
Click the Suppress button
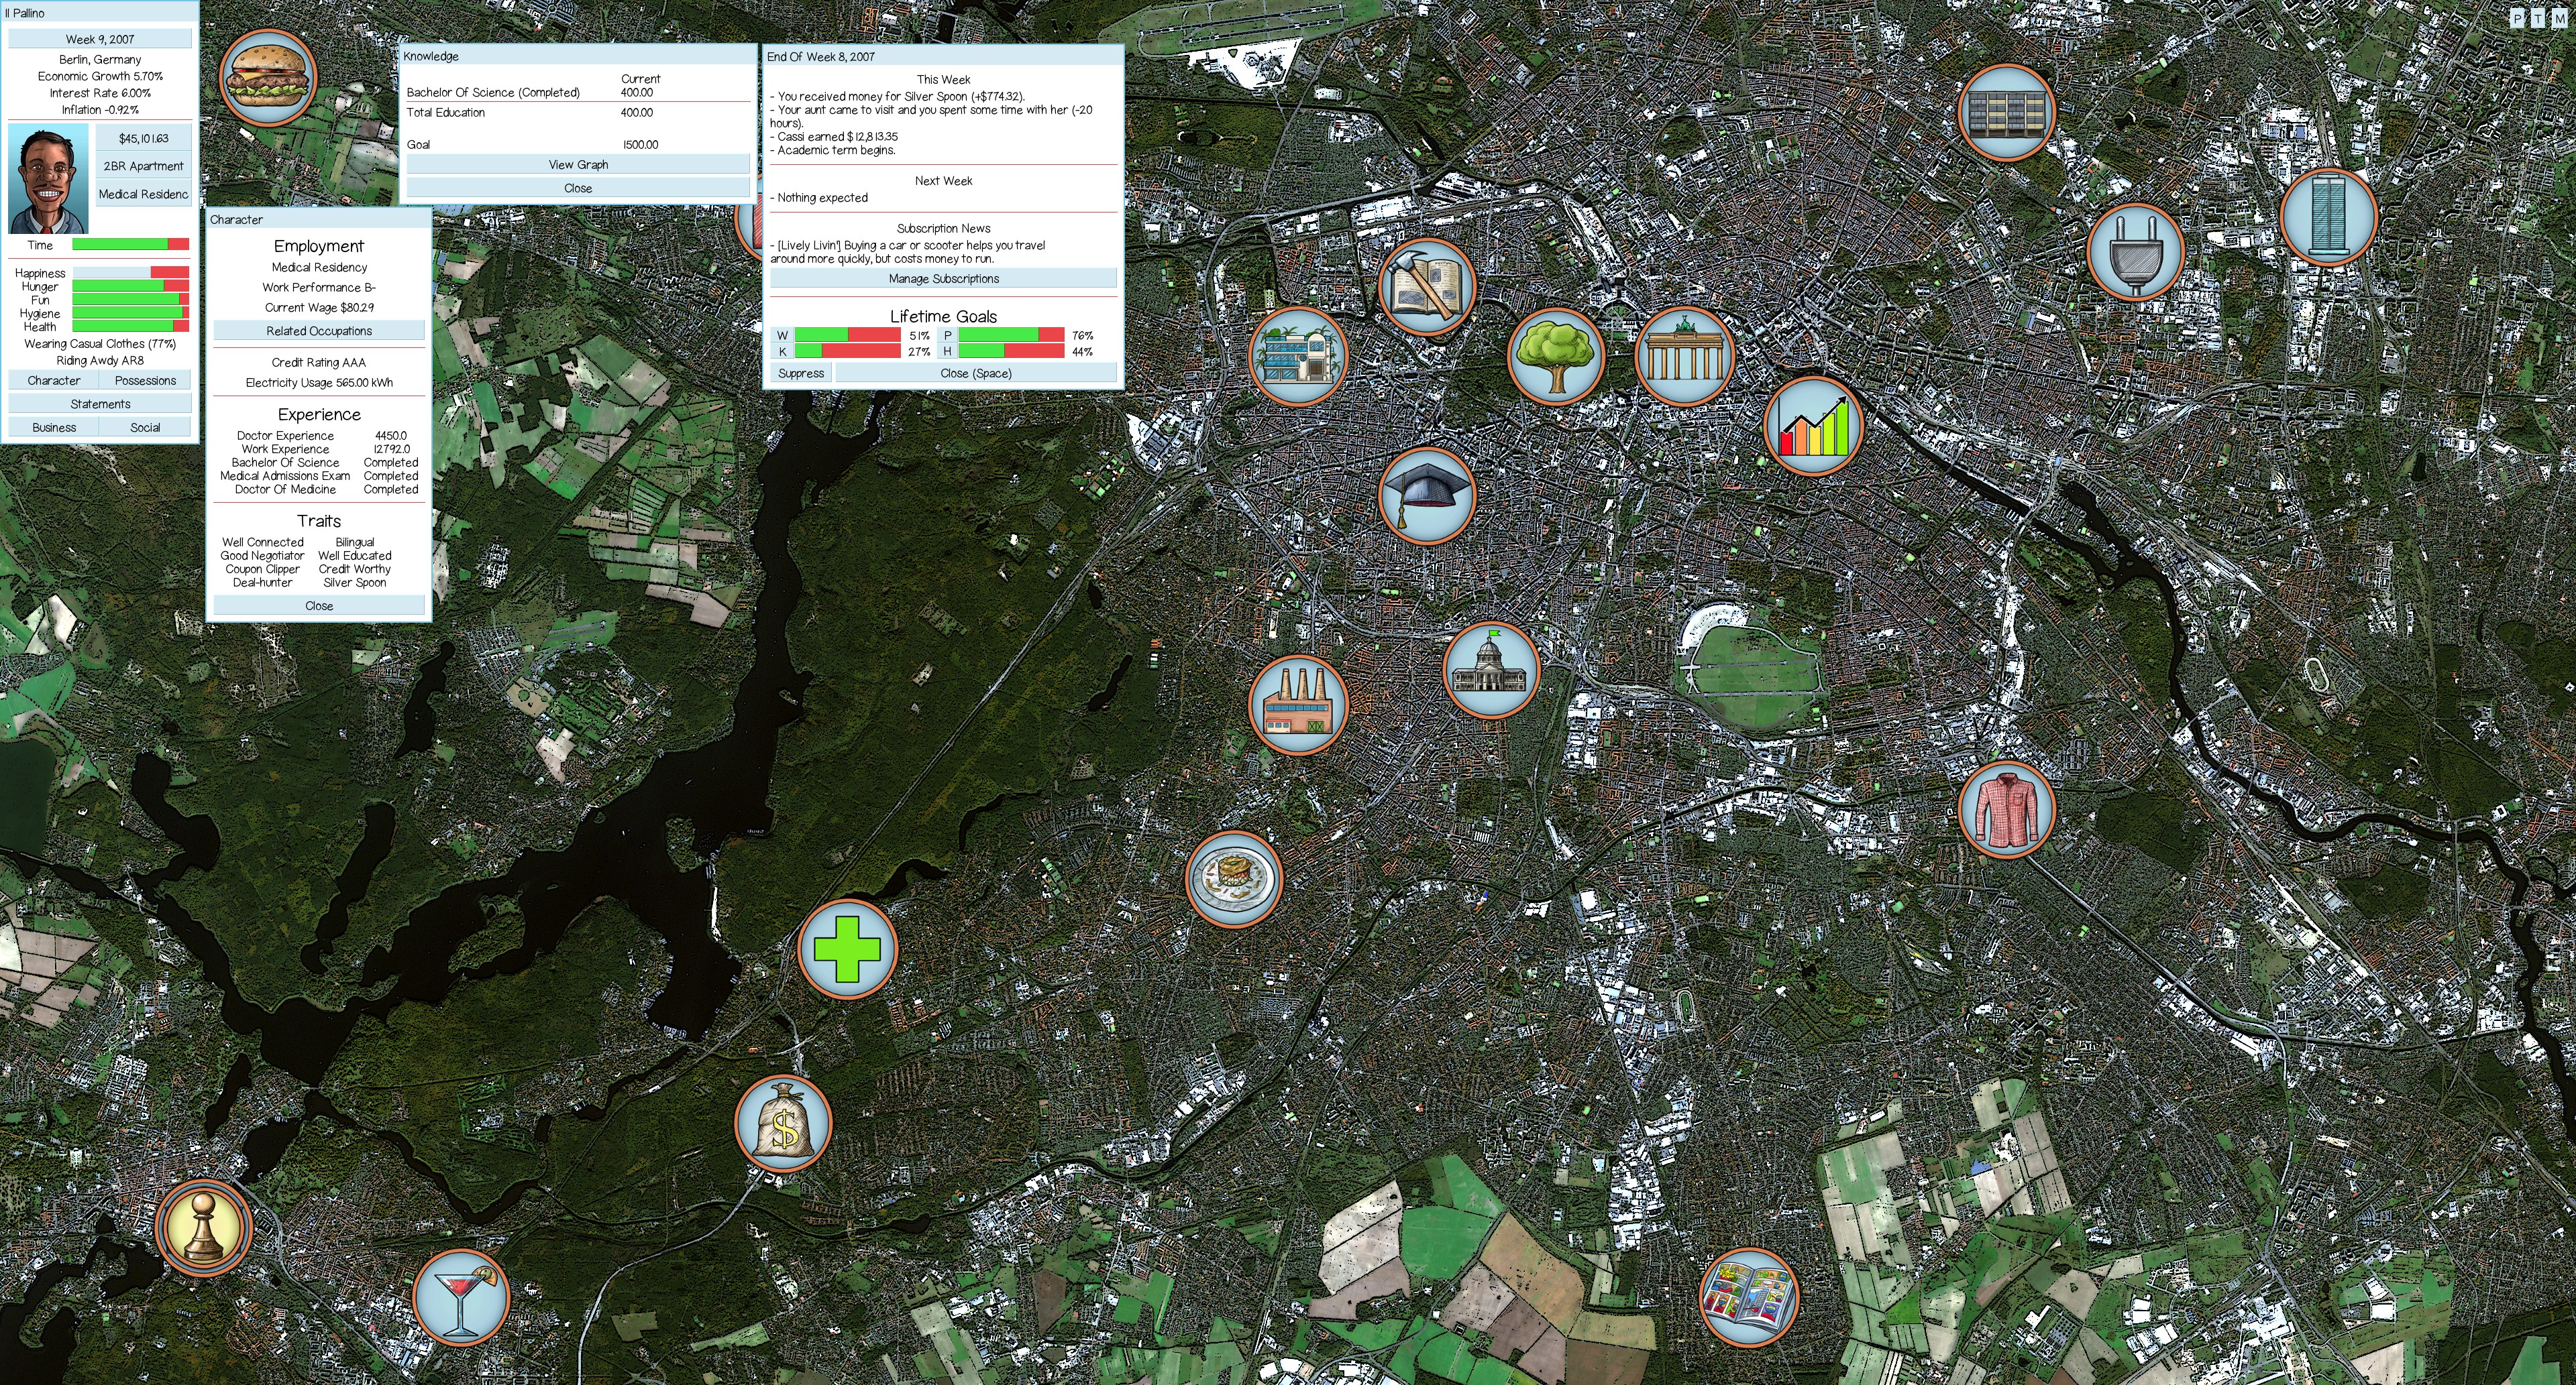point(801,373)
